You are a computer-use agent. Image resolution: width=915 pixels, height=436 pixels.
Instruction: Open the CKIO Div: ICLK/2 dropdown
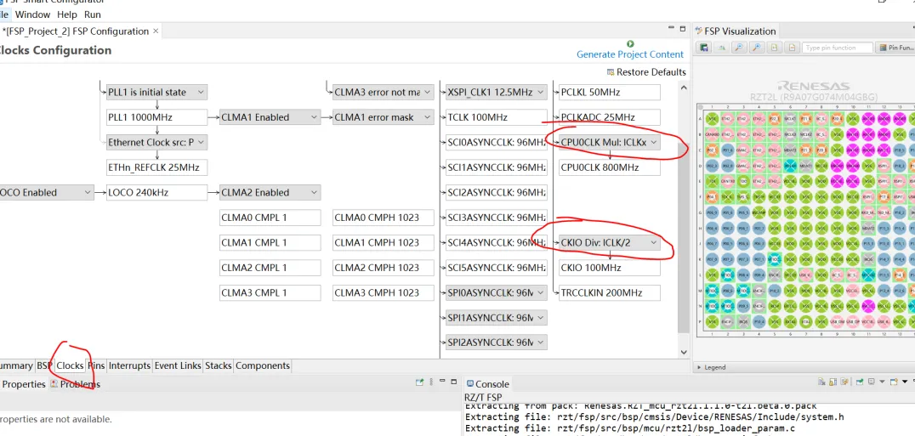pyautogui.click(x=654, y=242)
